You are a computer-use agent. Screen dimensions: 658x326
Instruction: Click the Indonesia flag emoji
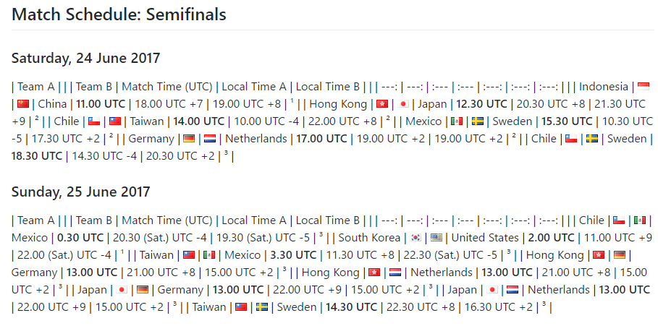coord(644,87)
